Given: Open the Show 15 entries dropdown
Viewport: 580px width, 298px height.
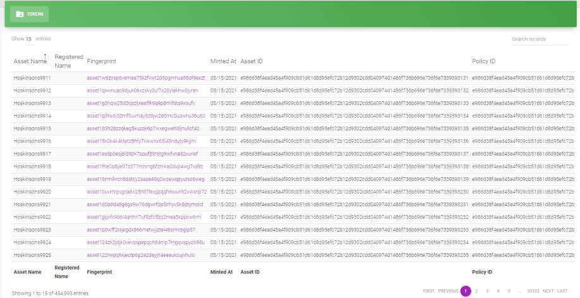Looking at the screenshot, I should pos(28,39).
